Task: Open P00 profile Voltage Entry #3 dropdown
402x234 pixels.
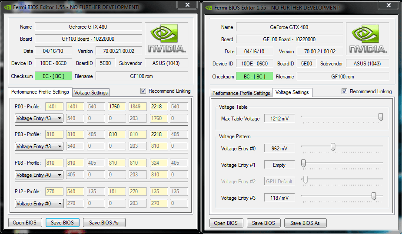Action: point(39,118)
